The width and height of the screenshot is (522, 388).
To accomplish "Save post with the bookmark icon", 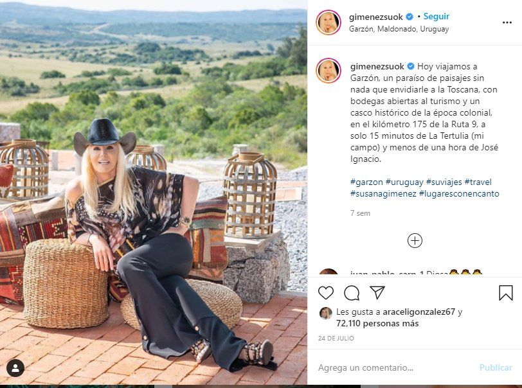I will click(506, 293).
